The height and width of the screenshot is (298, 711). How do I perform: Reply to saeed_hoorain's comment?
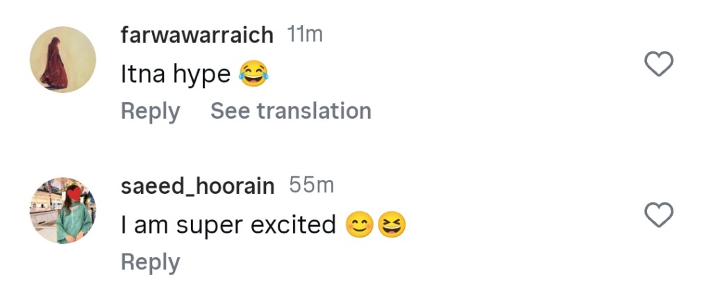pos(150,262)
